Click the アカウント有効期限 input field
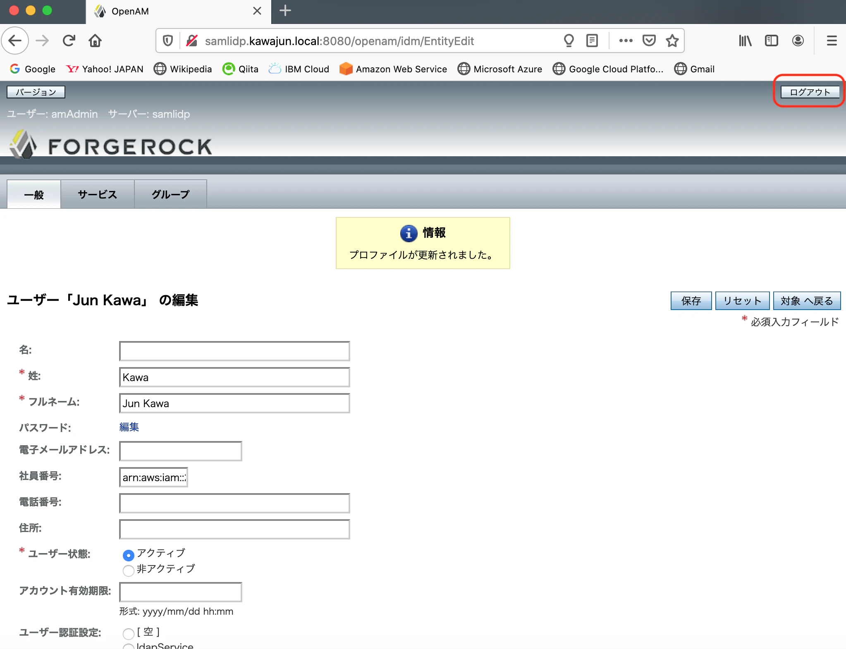This screenshot has height=649, width=846. (180, 592)
